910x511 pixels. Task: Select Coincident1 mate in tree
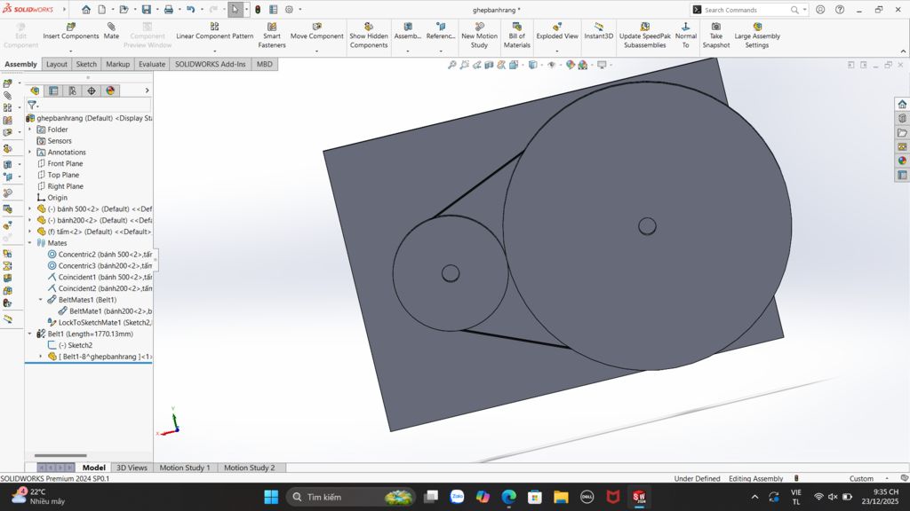(100, 277)
